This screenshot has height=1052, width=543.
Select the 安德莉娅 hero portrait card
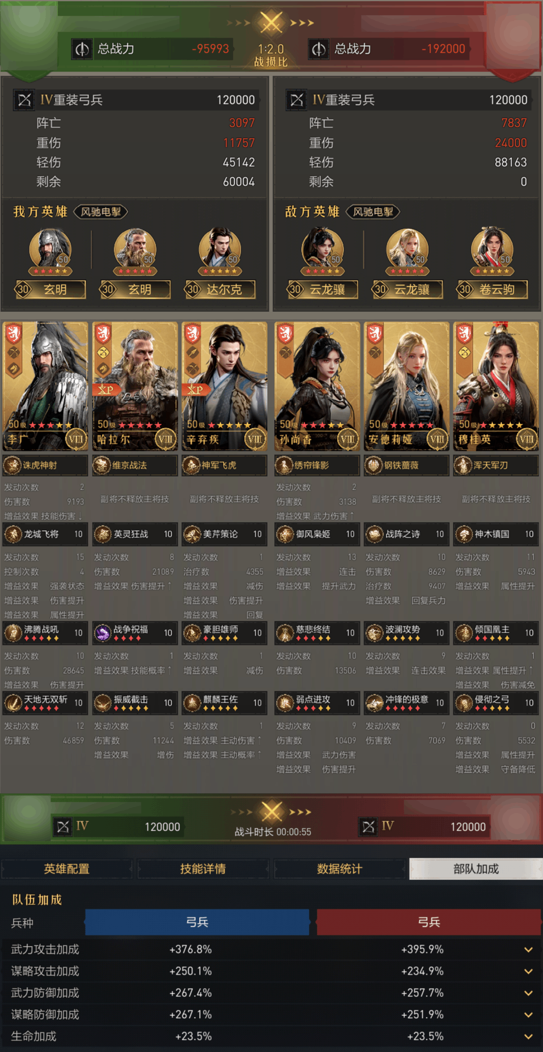coord(406,386)
